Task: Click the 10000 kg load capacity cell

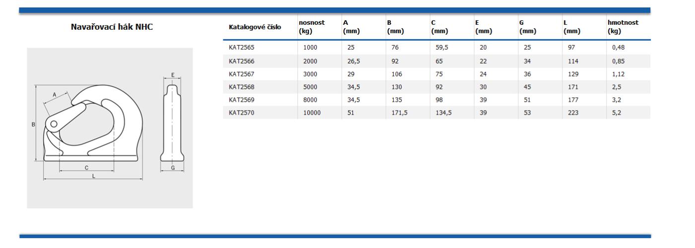Action: [312, 113]
